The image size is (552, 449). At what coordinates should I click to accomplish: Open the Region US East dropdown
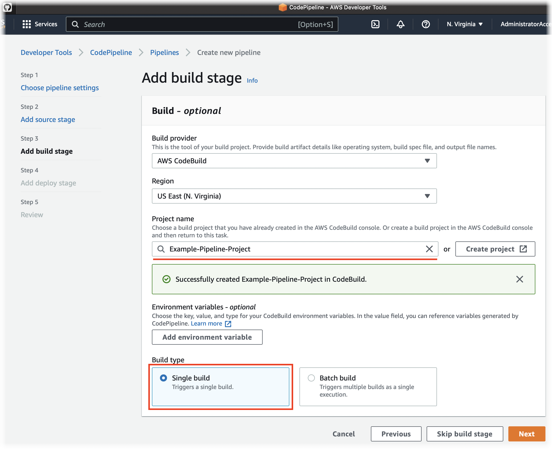tap(294, 196)
